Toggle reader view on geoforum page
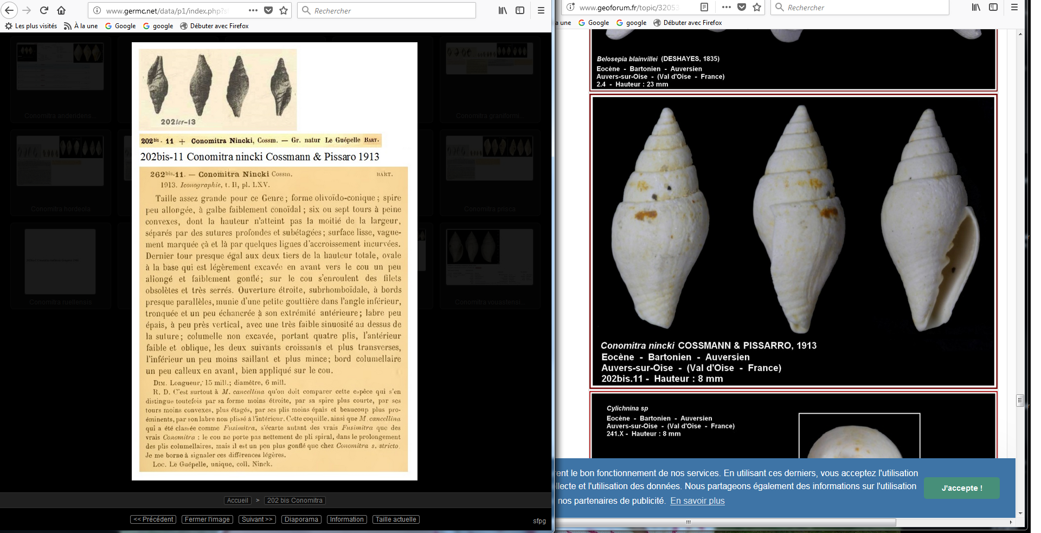Screen dimensions: 1041x533 point(704,7)
